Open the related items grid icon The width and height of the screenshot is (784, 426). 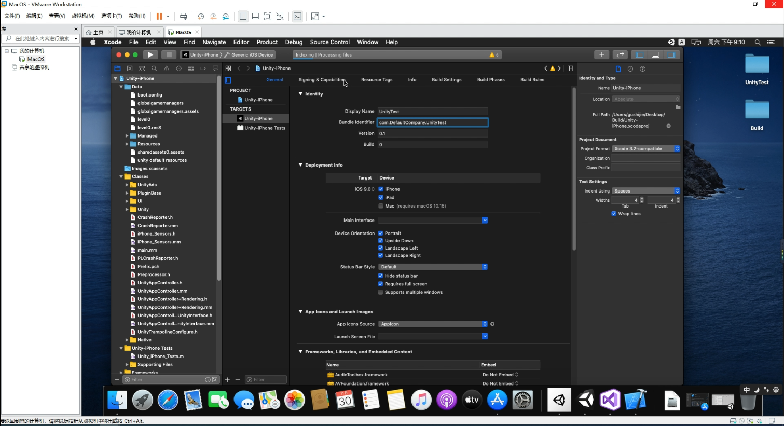coord(228,68)
